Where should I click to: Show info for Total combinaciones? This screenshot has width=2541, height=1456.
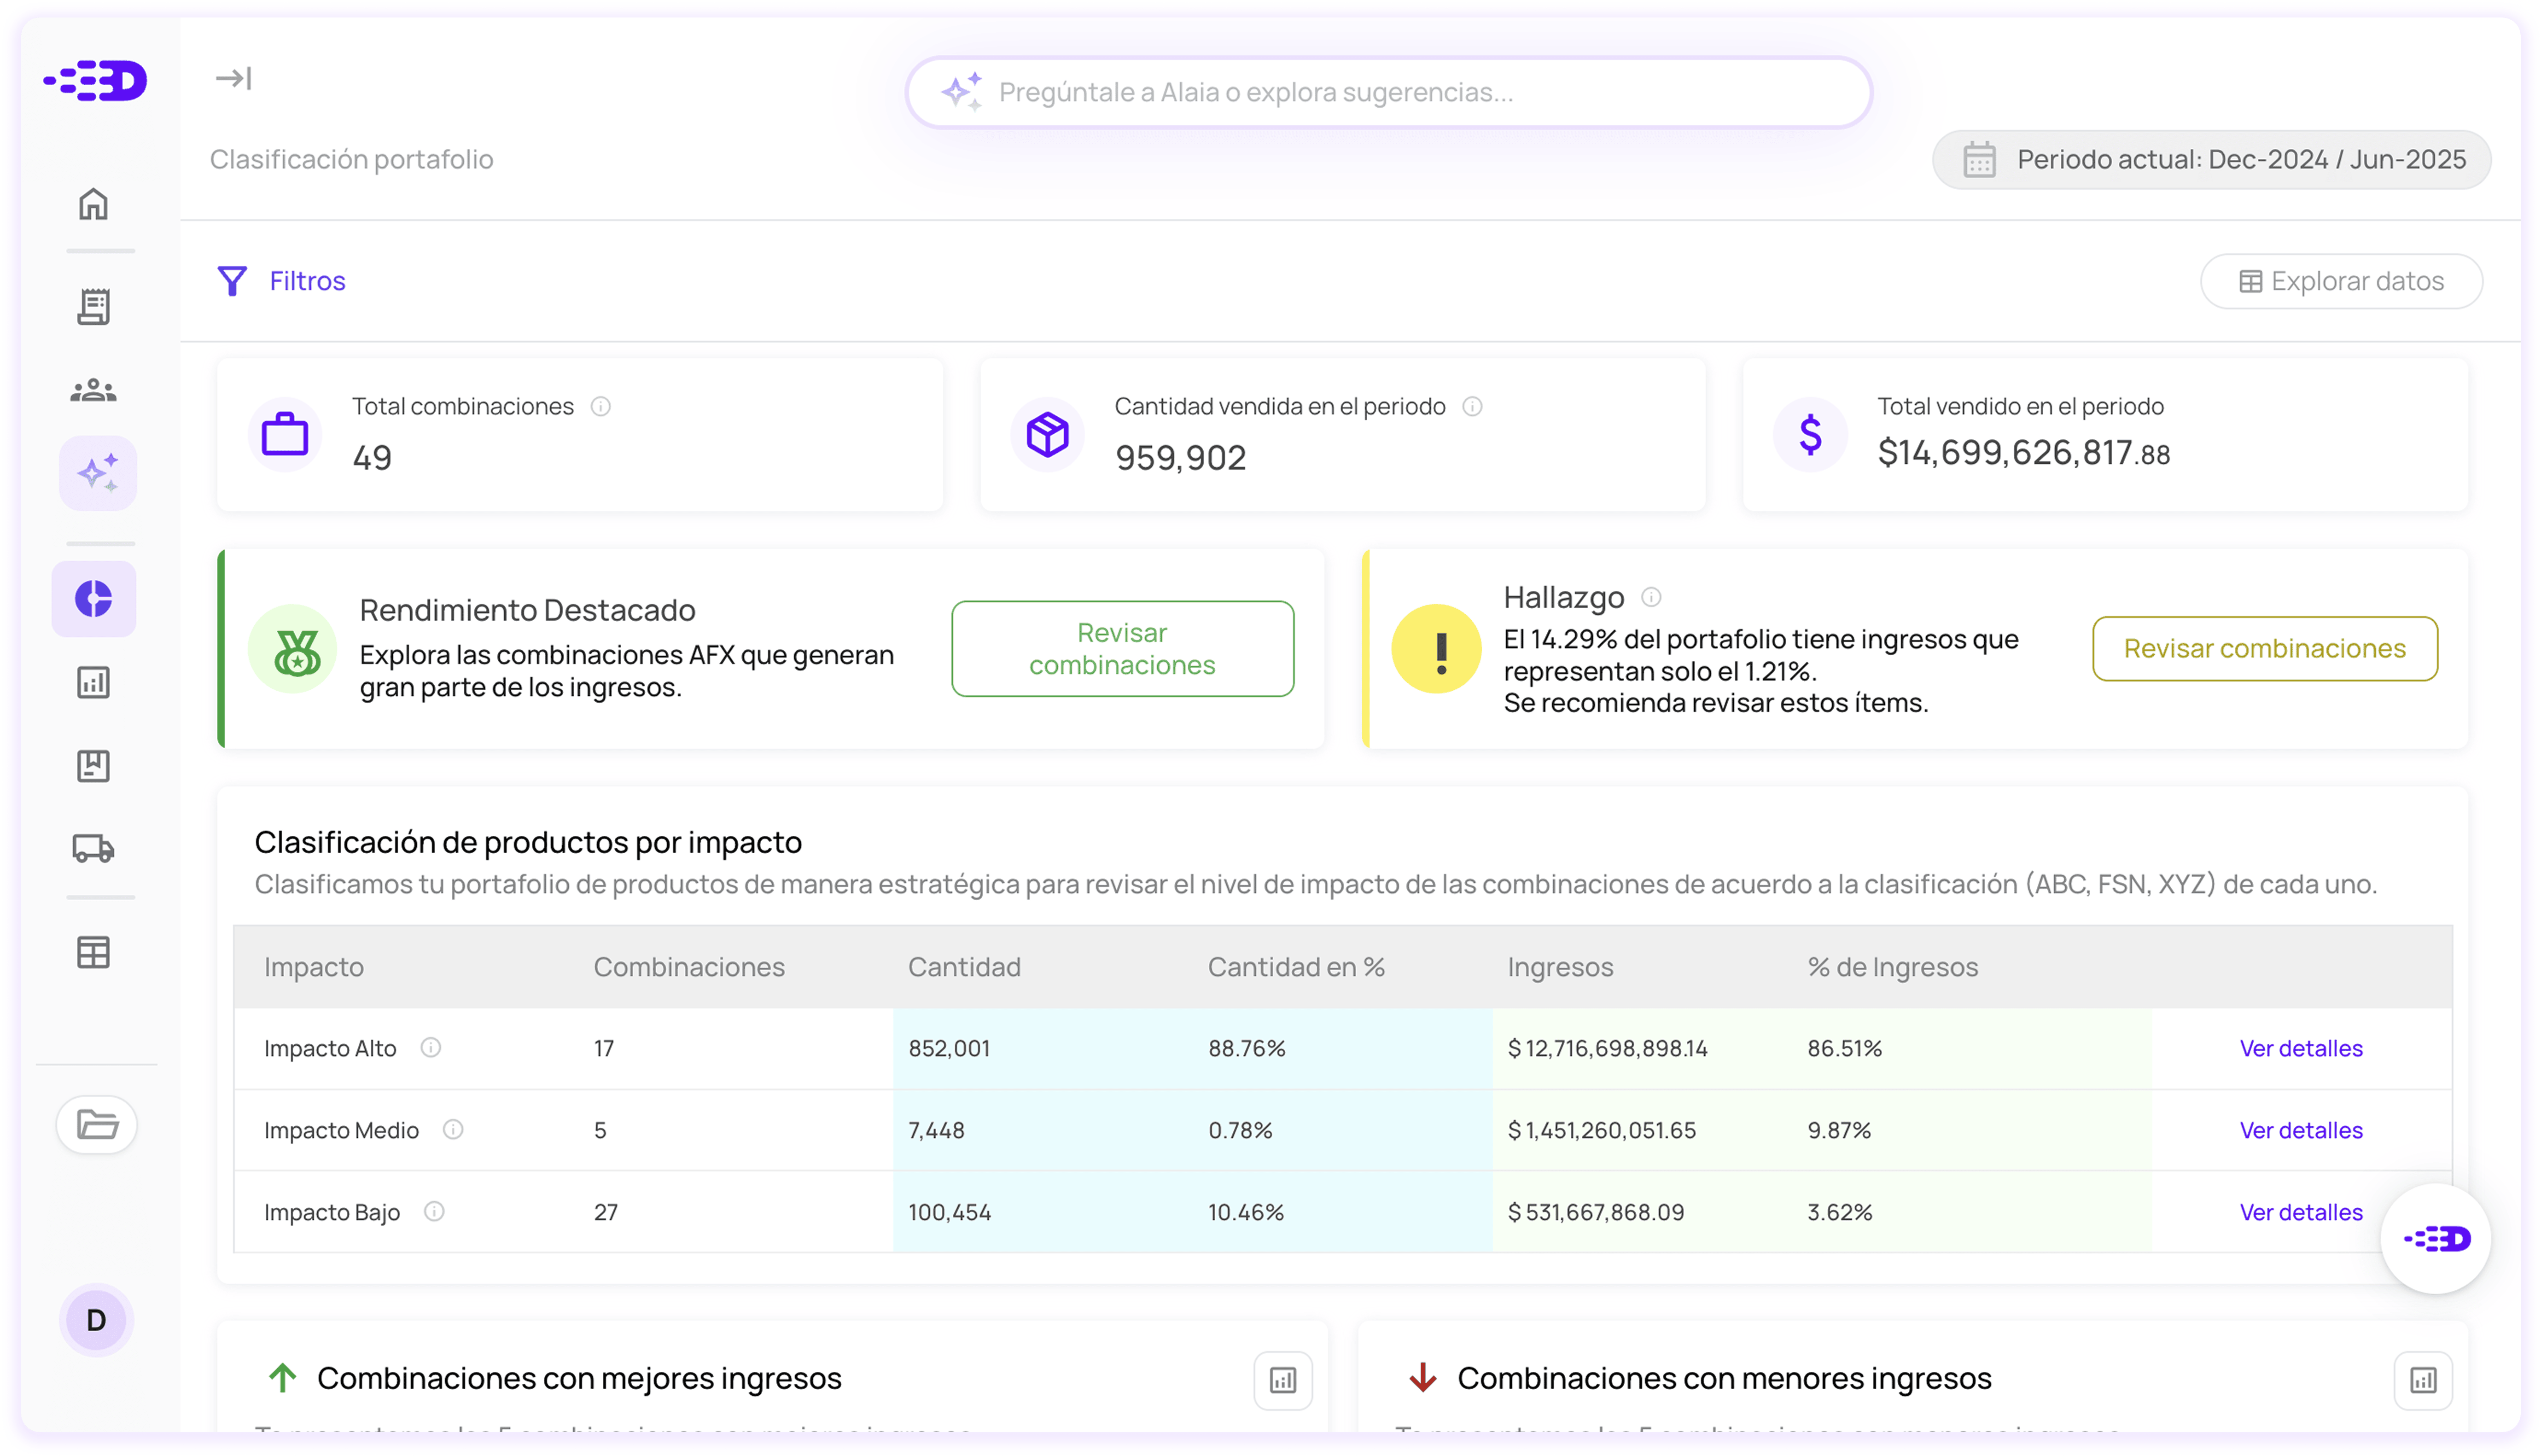click(600, 406)
